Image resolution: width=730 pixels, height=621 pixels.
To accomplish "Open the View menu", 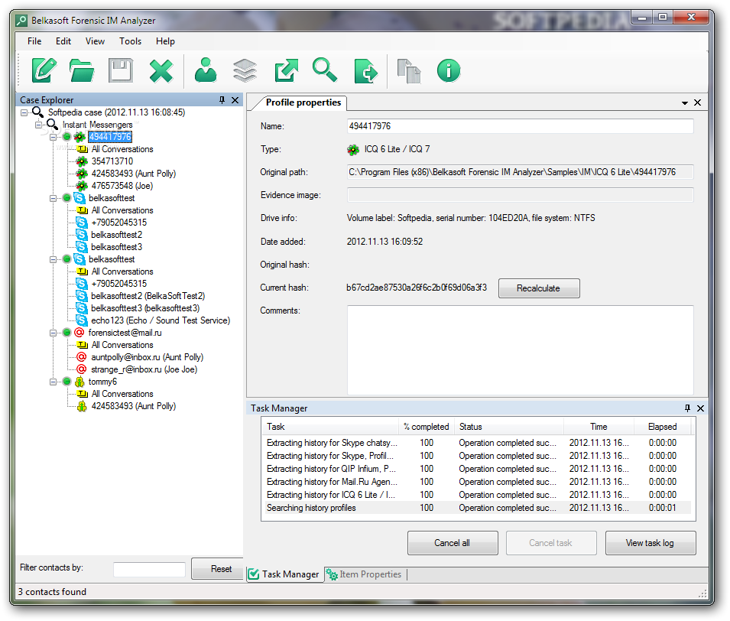I will pyautogui.click(x=95, y=41).
